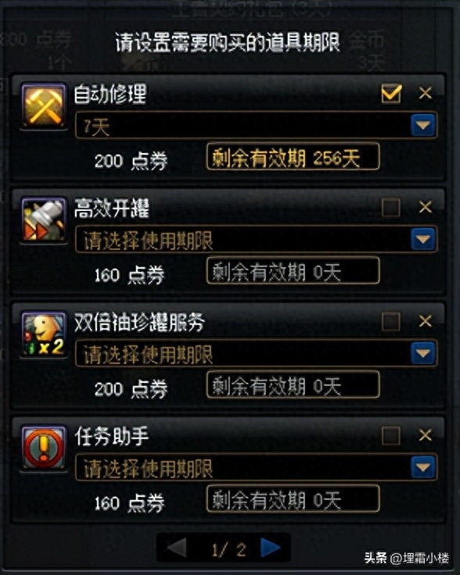The image size is (460, 575).
Task: Enable the 高效开罐 checkbox
Action: 391,207
